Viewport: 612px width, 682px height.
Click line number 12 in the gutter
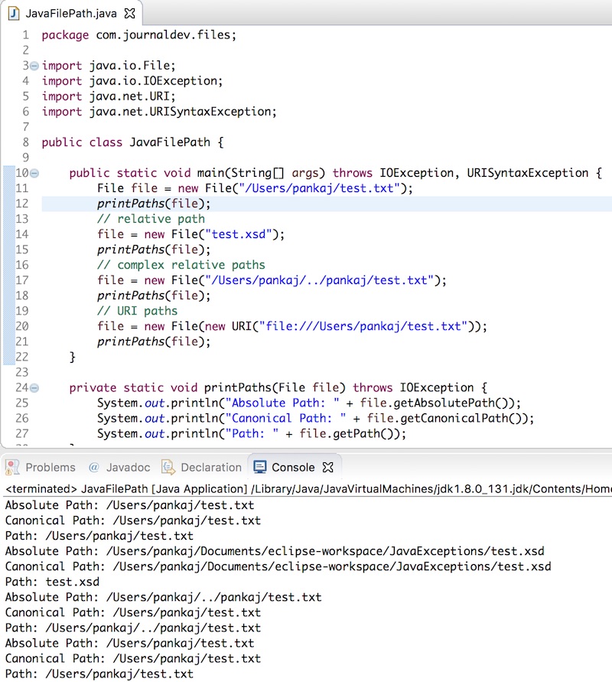pos(22,204)
